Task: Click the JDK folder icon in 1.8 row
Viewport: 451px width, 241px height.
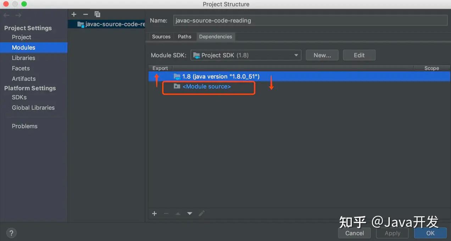Action: 177,76
